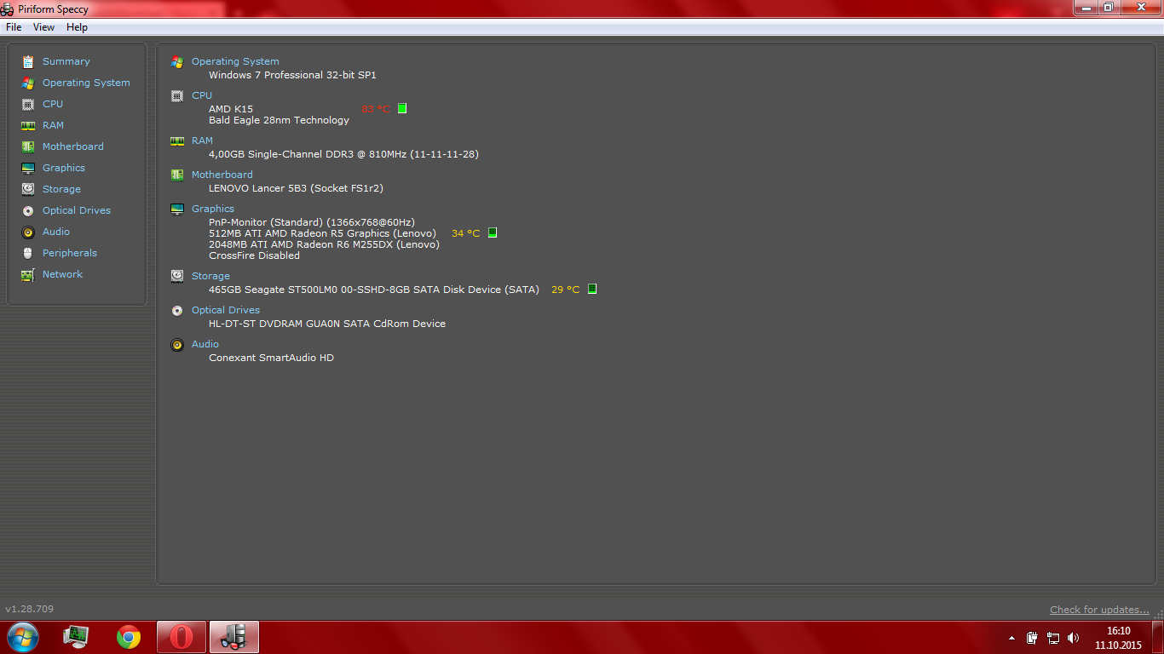The width and height of the screenshot is (1164, 654).
Task: Switch to the CPU section
Action: point(53,104)
